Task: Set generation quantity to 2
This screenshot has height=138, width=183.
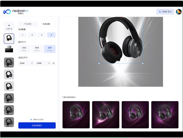Action: pos(32,35)
